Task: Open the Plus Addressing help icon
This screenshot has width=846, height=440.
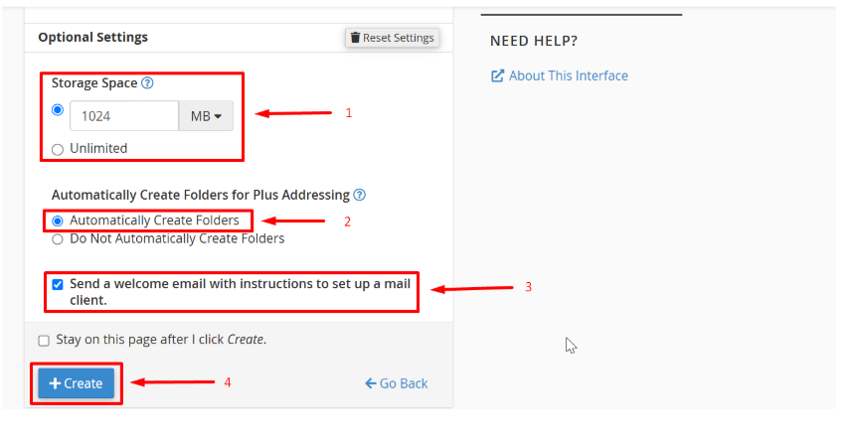Action: tap(360, 195)
